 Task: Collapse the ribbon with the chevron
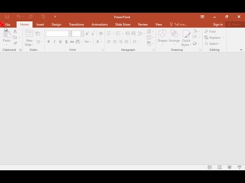tap(241, 50)
